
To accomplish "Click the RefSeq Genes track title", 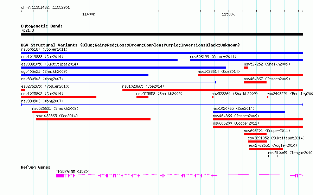I will tap(36, 167).
